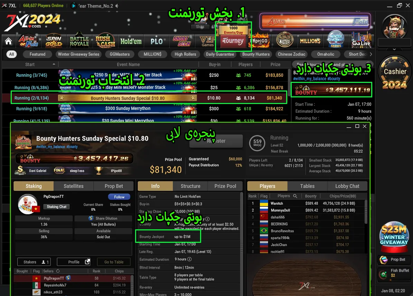Toggle the All filter pill
Screen dimensions: 413x296
click(12, 54)
